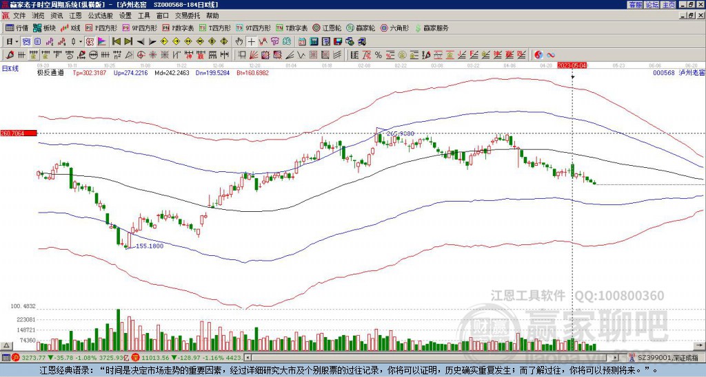Select the percent sign drawing tool
706x377 pixels.
(x=379, y=55)
